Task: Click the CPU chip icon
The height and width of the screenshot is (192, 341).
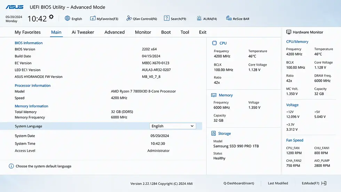Action: pos(214,43)
